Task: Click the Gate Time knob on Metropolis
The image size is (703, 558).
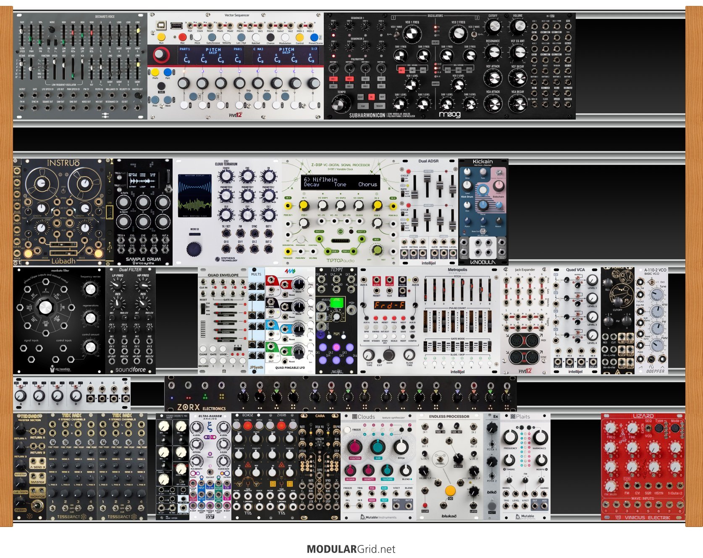Action: pos(369,355)
